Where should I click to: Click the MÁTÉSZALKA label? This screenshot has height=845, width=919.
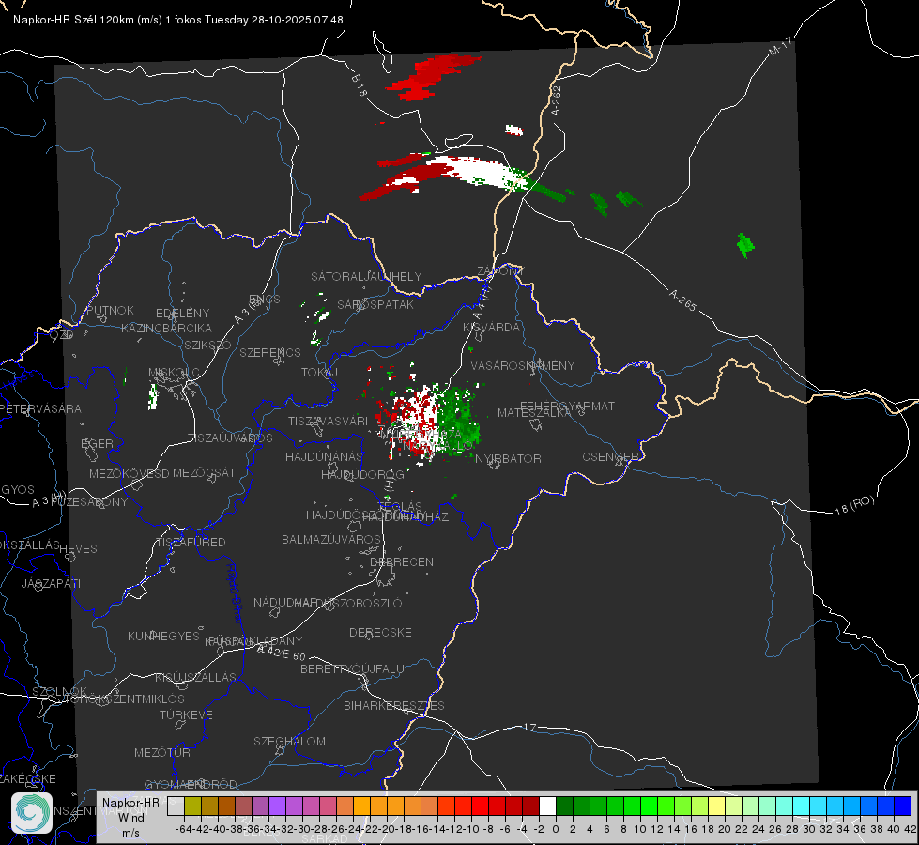pos(534,413)
